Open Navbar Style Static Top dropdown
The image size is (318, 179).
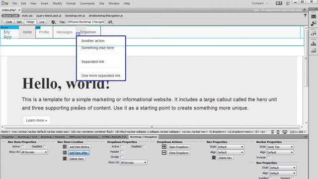click(x=280, y=147)
